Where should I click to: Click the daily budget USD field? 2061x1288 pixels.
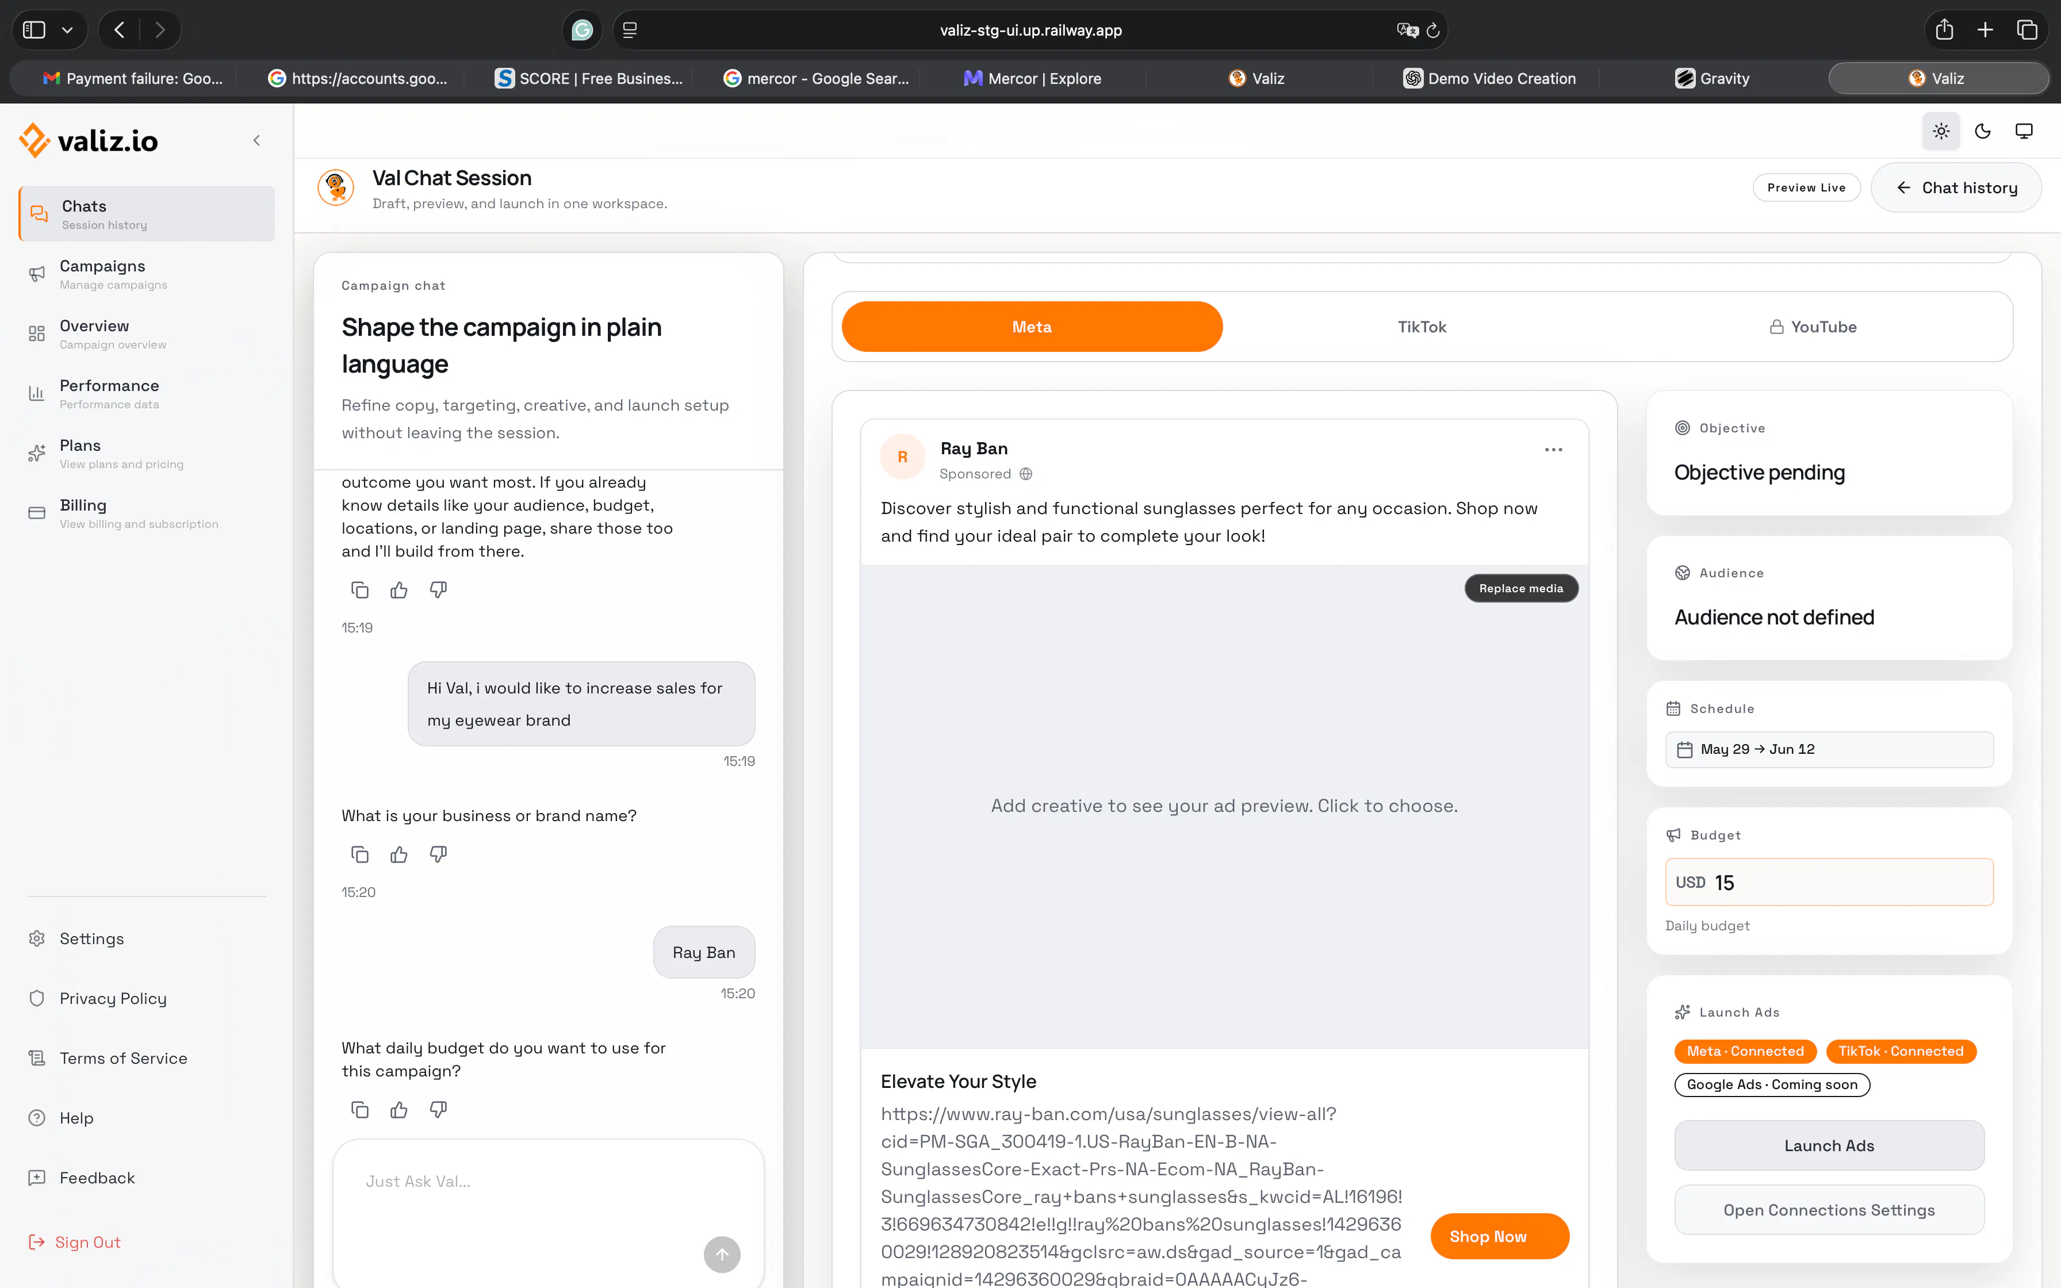click(1829, 883)
